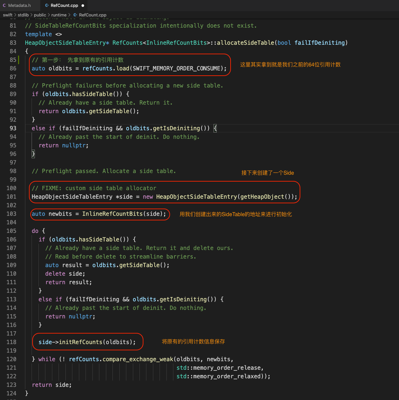
Task: Click 'auto result' declaration on line 109
Action: [64, 265]
